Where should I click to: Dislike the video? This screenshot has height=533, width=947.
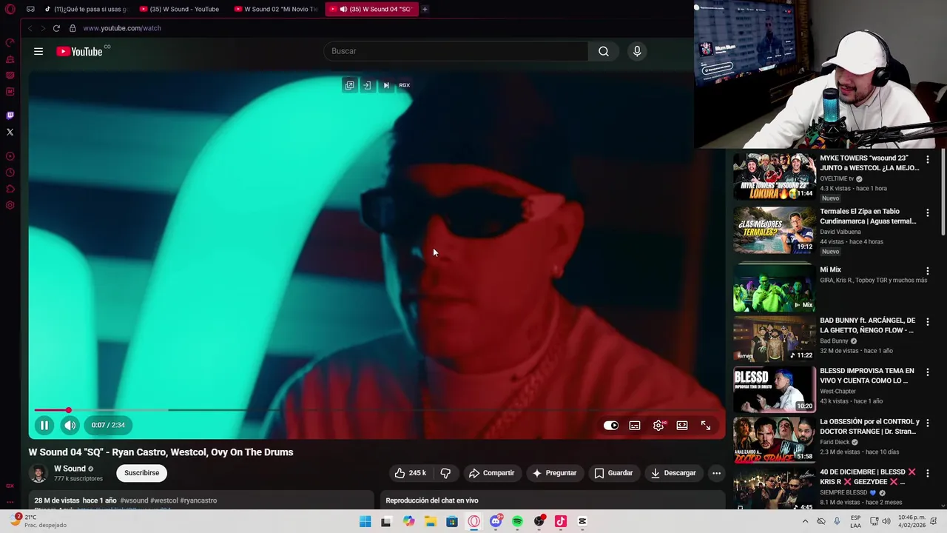445,473
